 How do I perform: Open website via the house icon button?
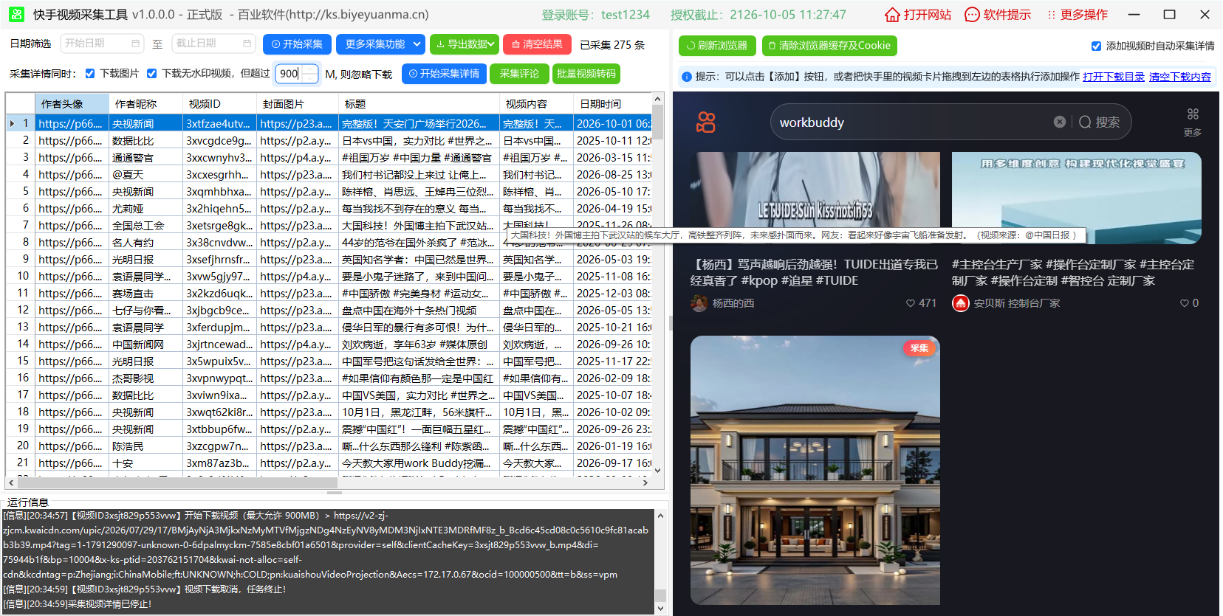(x=892, y=15)
